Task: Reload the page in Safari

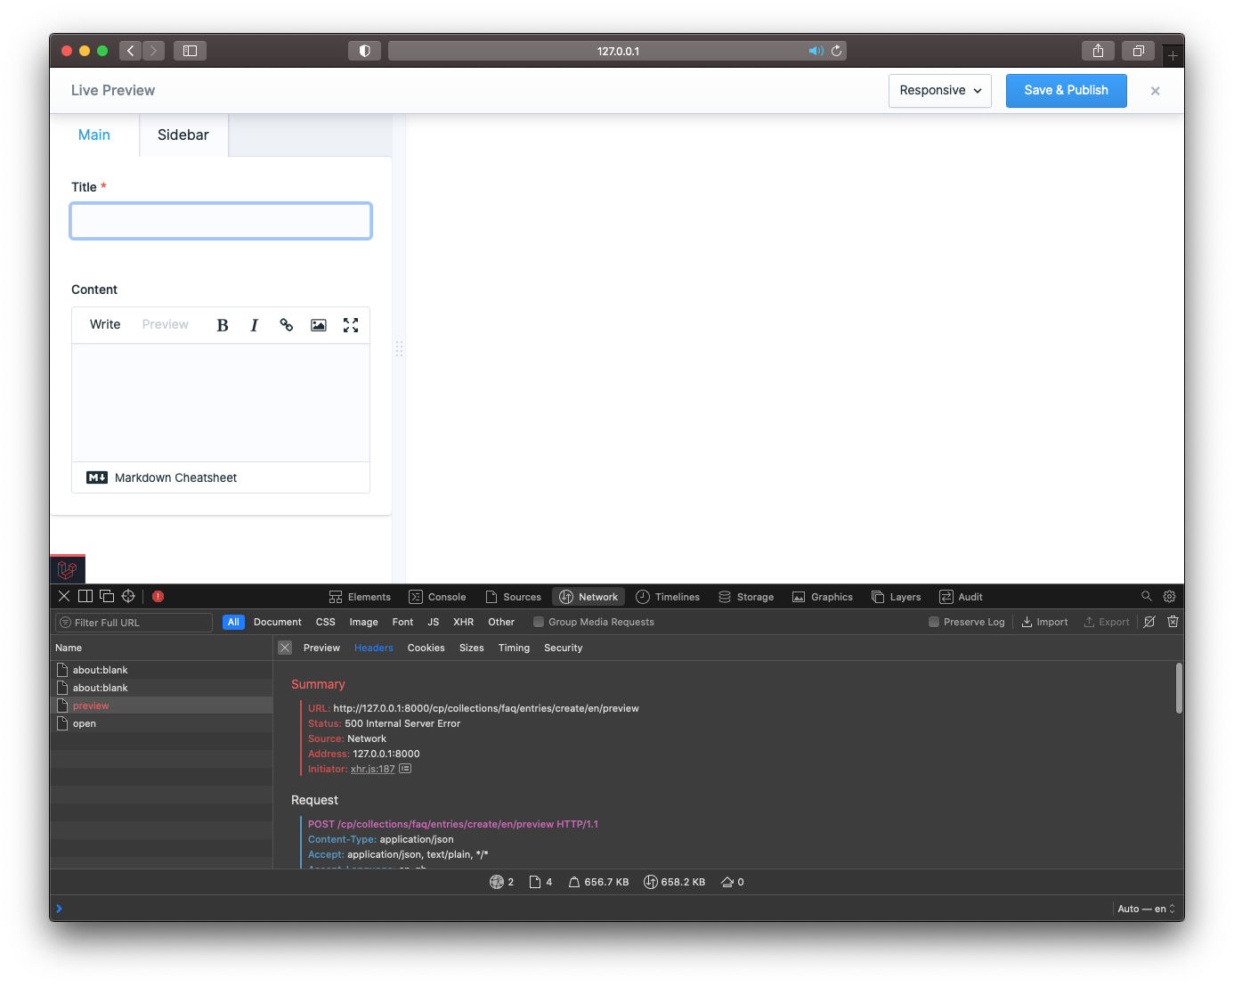Action: point(837,51)
